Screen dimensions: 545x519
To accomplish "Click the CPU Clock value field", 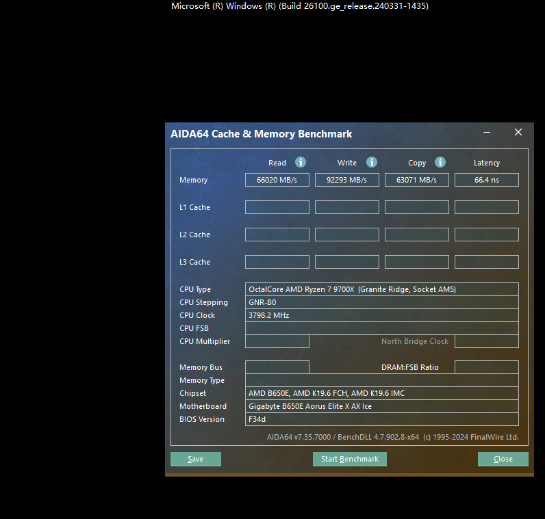I will click(x=381, y=315).
